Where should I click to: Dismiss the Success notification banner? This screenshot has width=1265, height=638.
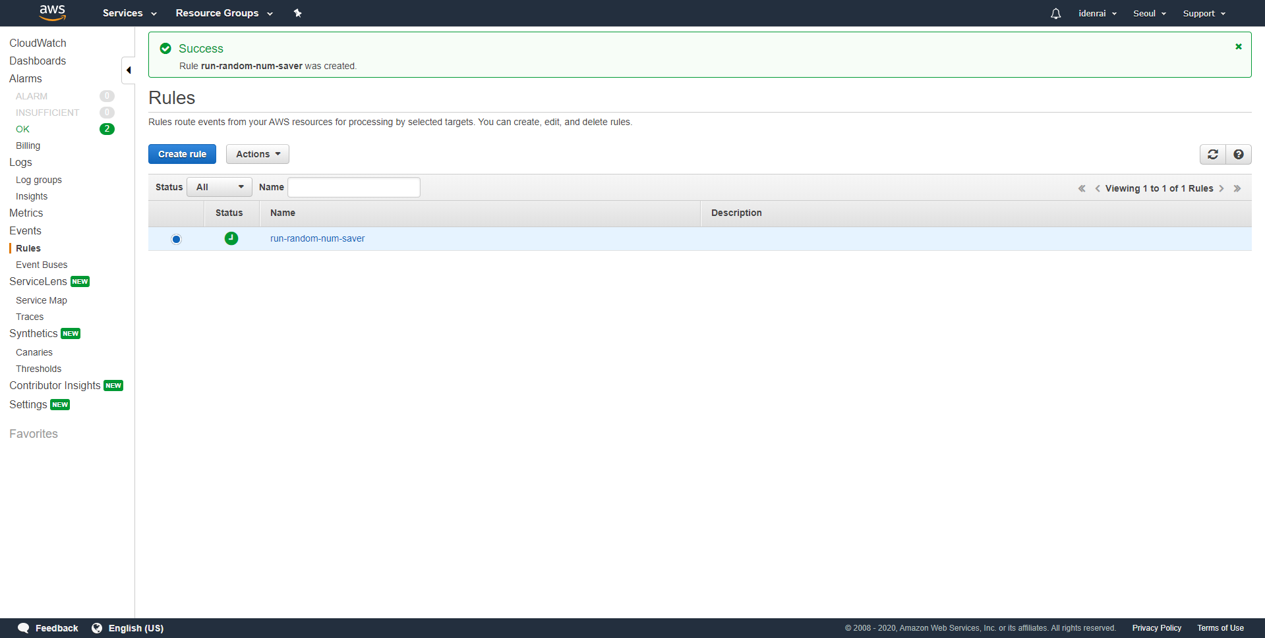pos(1238,46)
